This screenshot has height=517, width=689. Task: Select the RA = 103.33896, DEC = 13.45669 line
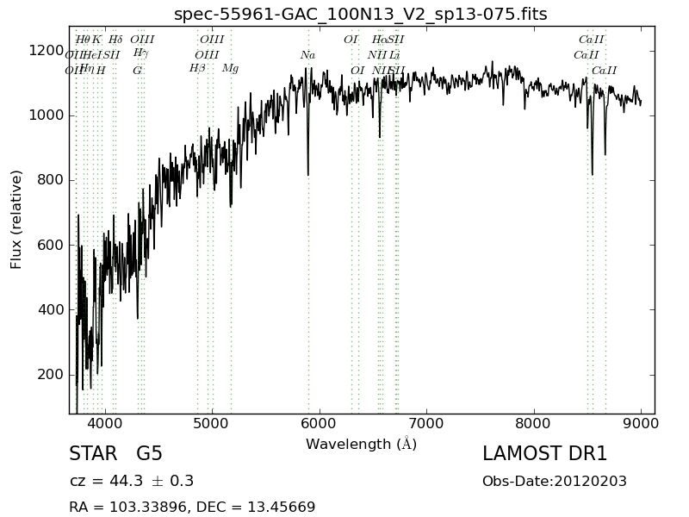coord(192,507)
